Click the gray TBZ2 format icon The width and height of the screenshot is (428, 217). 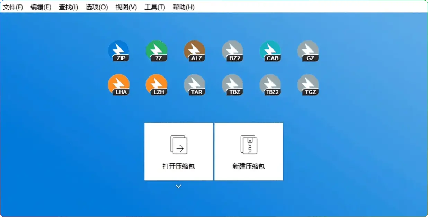[x=270, y=85]
